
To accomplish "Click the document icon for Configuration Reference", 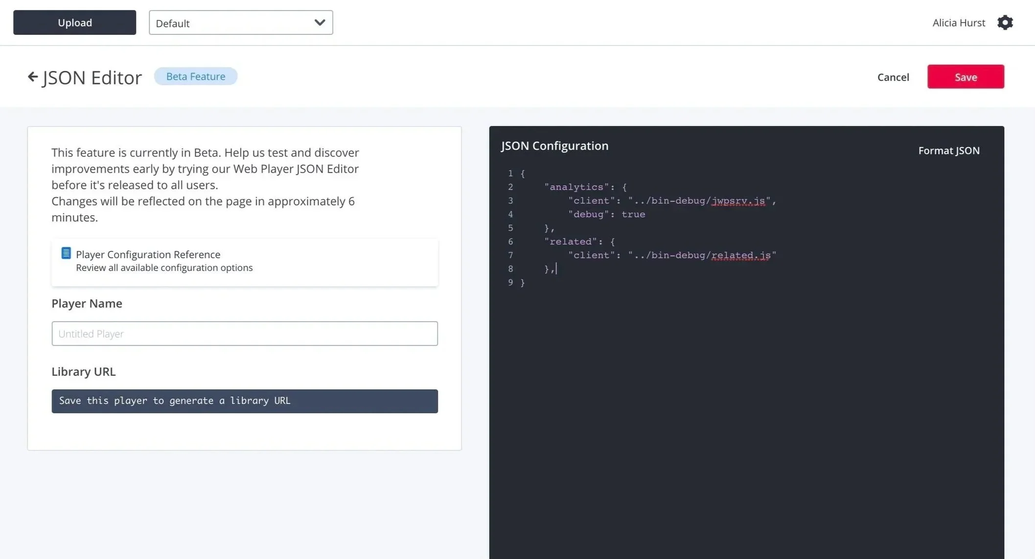I will (66, 253).
